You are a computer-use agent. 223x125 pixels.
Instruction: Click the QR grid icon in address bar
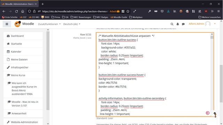(123, 11)
